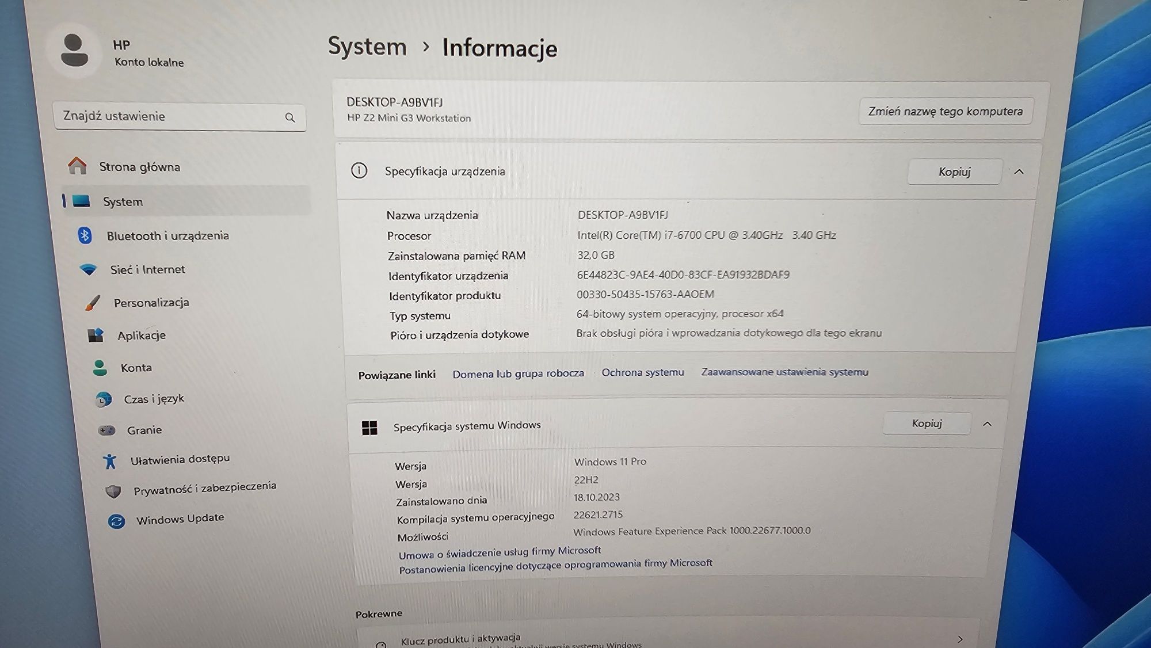Image resolution: width=1151 pixels, height=648 pixels.
Task: Click the HP user account avatar
Action: point(75,51)
